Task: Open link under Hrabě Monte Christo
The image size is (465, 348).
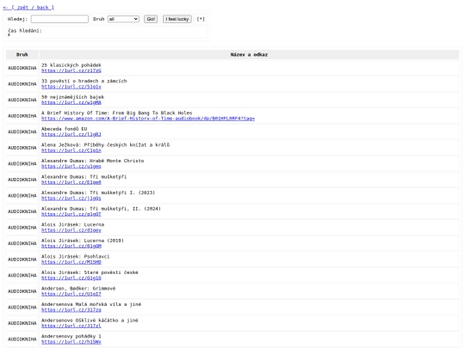Action: (71, 167)
